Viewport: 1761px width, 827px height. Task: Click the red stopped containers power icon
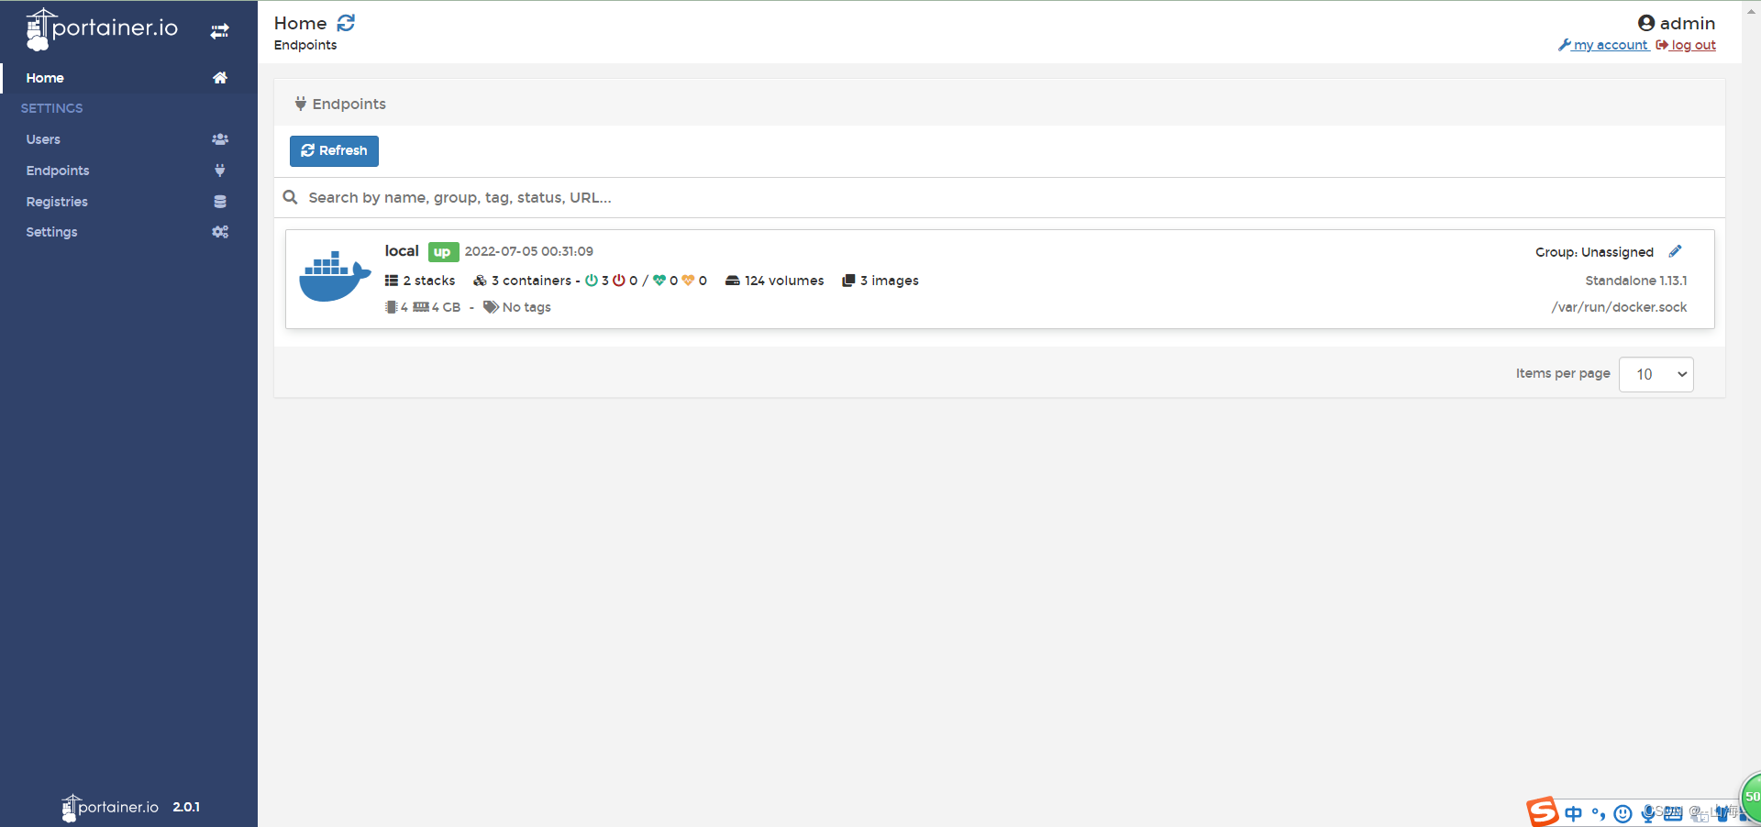619,281
